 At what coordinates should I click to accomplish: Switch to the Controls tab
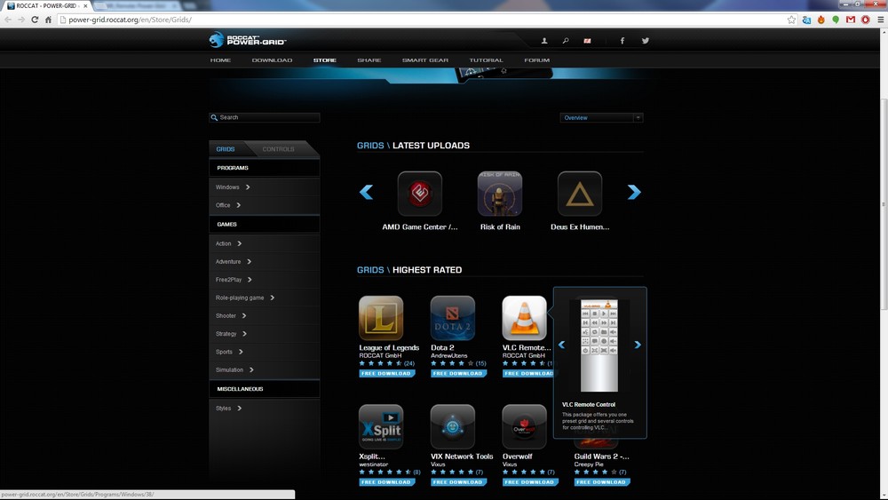pyautogui.click(x=279, y=149)
